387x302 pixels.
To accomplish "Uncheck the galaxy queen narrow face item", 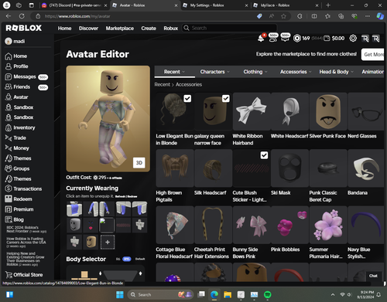I will [x=226, y=99].
